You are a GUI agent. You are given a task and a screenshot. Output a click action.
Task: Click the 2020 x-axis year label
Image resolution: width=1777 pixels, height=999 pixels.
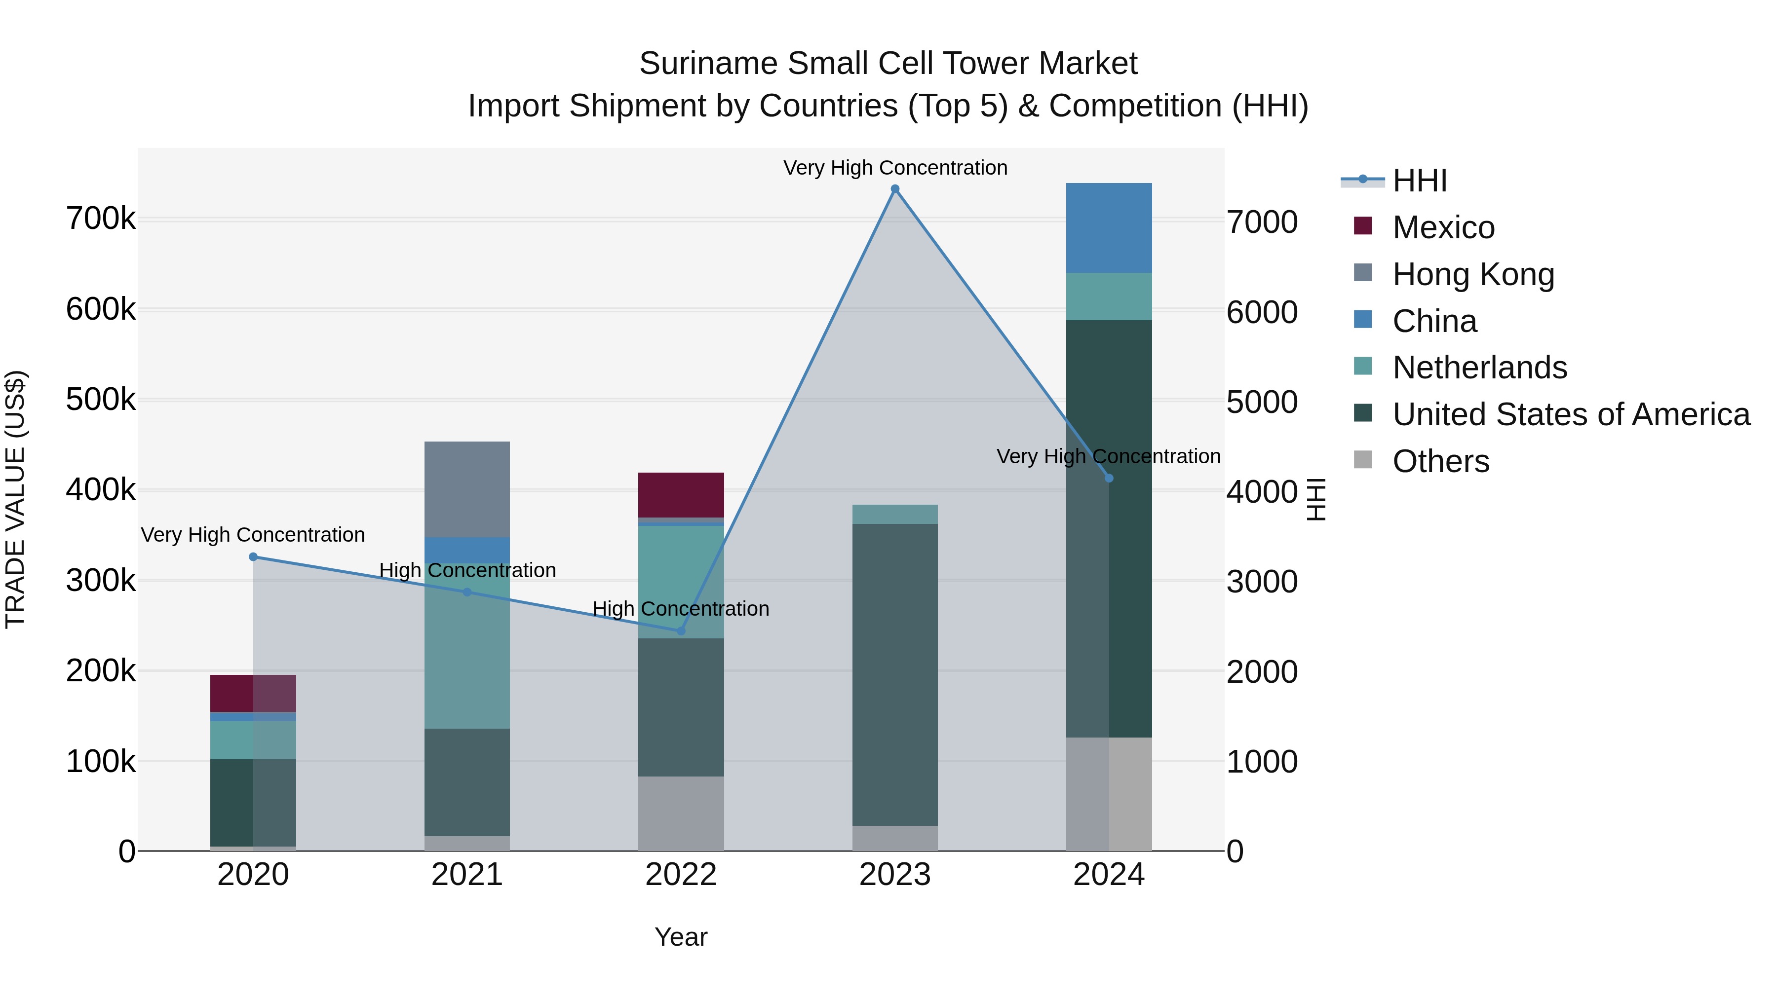pyautogui.click(x=253, y=875)
